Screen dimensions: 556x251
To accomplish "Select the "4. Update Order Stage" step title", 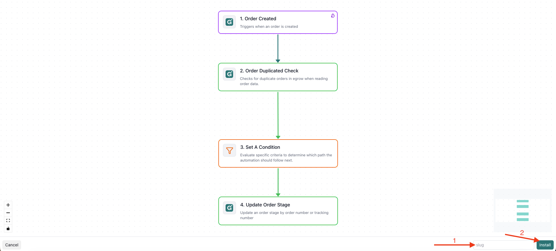I will point(265,205).
